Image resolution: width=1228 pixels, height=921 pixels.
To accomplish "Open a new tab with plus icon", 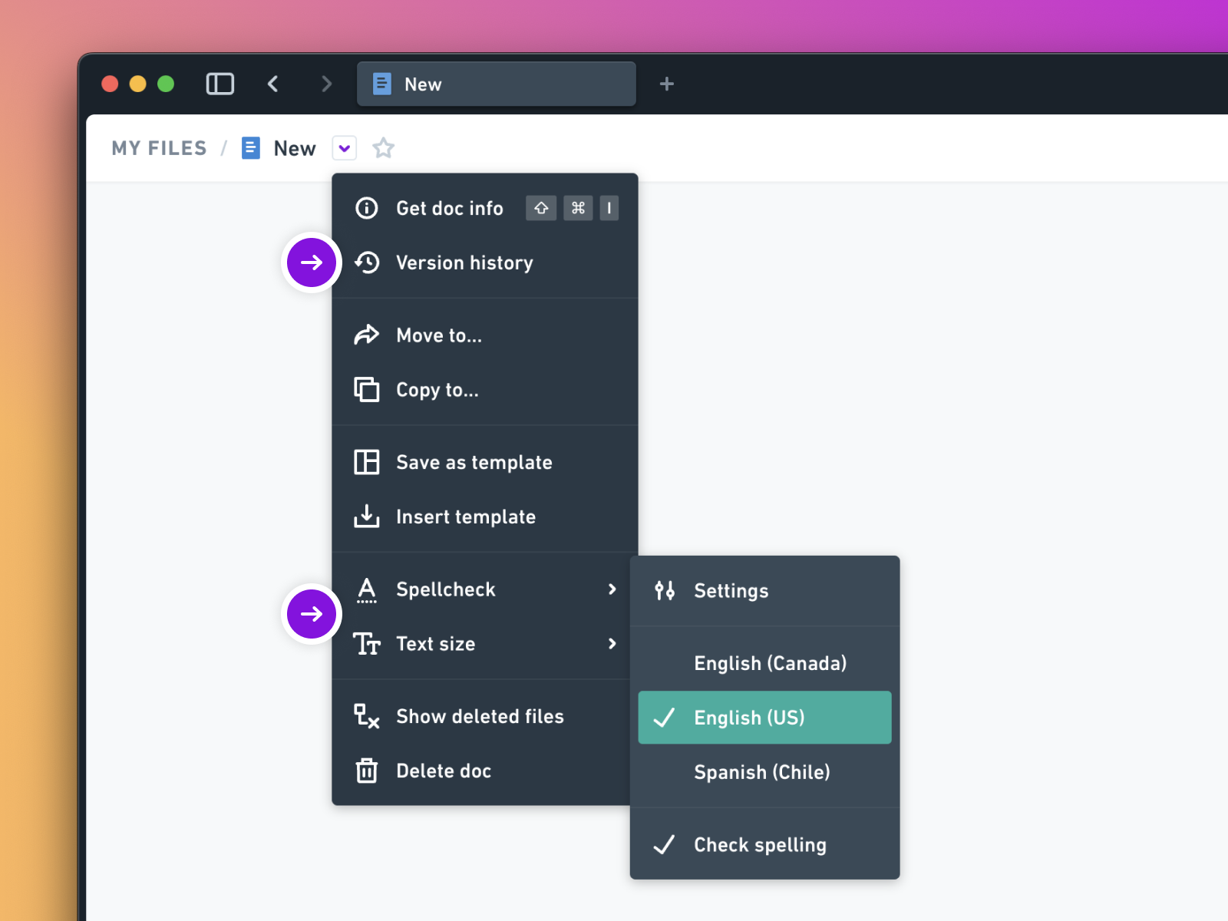I will point(666,84).
